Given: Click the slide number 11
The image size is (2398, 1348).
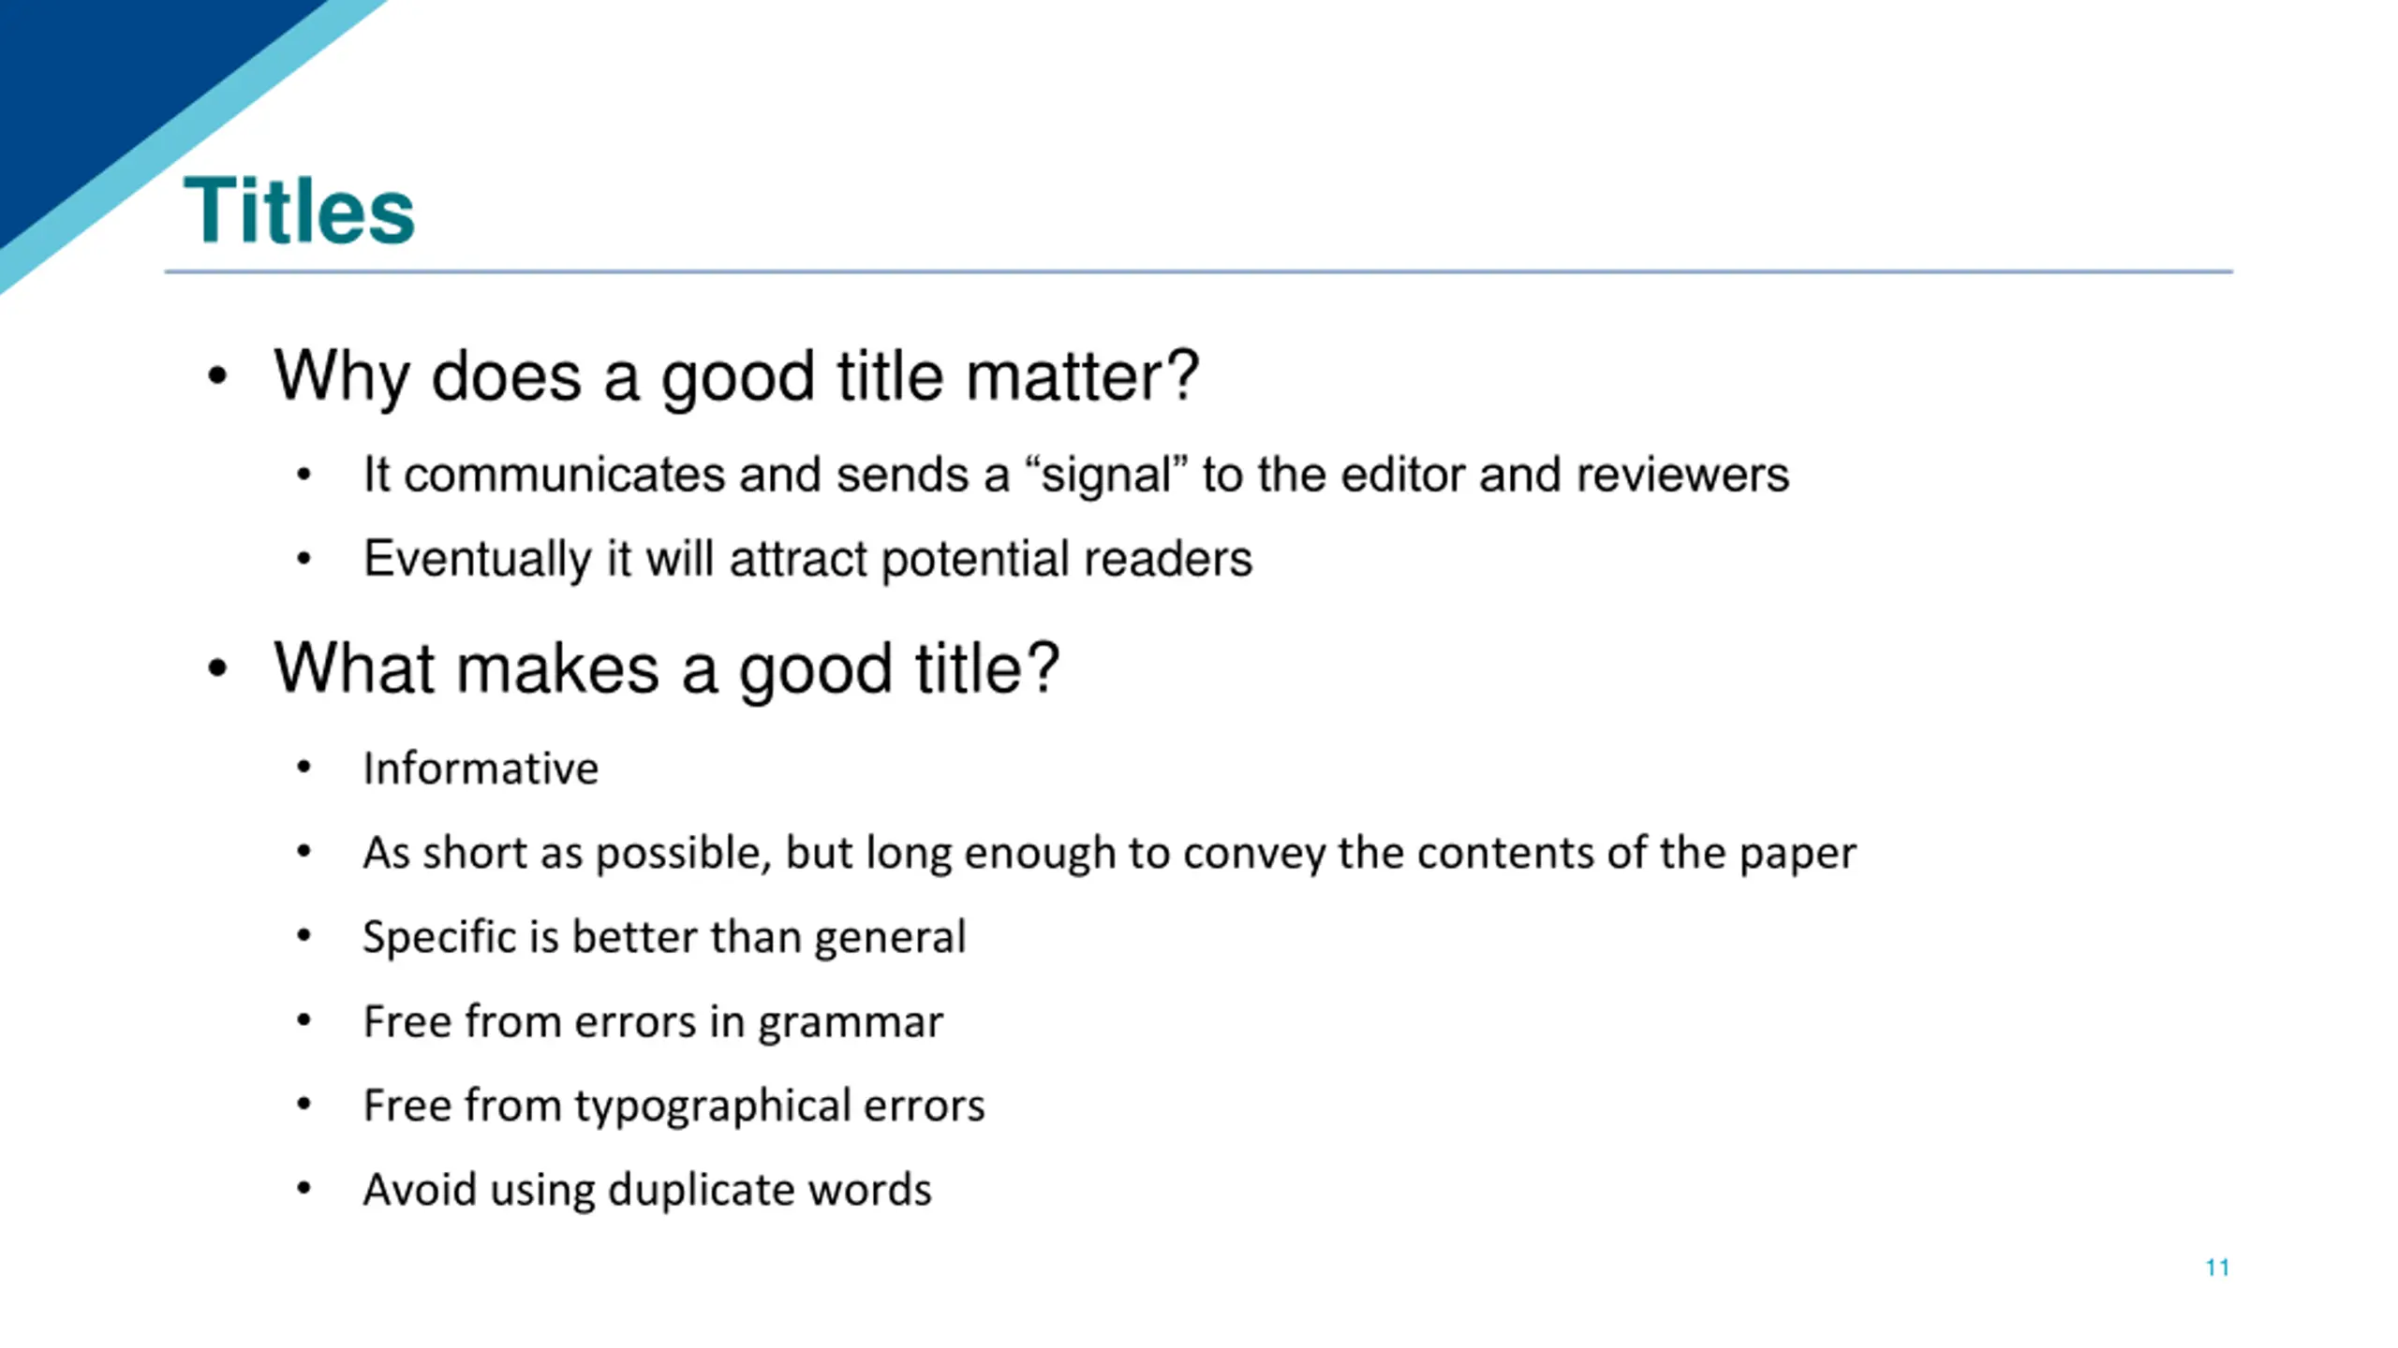Looking at the screenshot, I should (2217, 1267).
